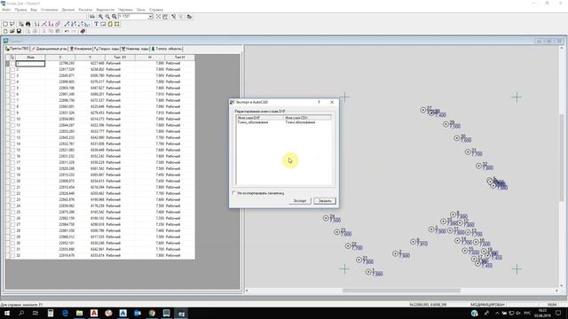Viewport: 568px width, 319px height.
Task: Click the New document icon in toolbar
Action: [x=5, y=32]
